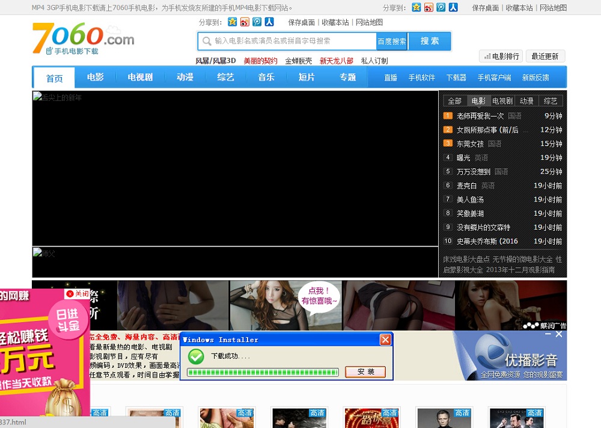Click the 百度搜索 button

[x=392, y=41]
